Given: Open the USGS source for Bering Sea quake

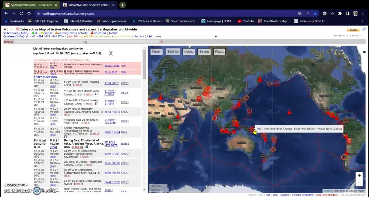Looking at the screenshot, I should tap(125, 144).
